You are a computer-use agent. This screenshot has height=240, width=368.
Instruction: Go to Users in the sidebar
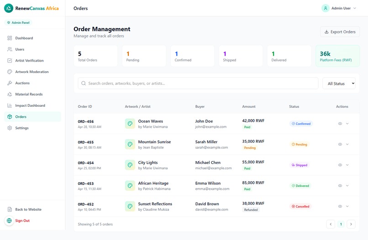tap(32, 49)
